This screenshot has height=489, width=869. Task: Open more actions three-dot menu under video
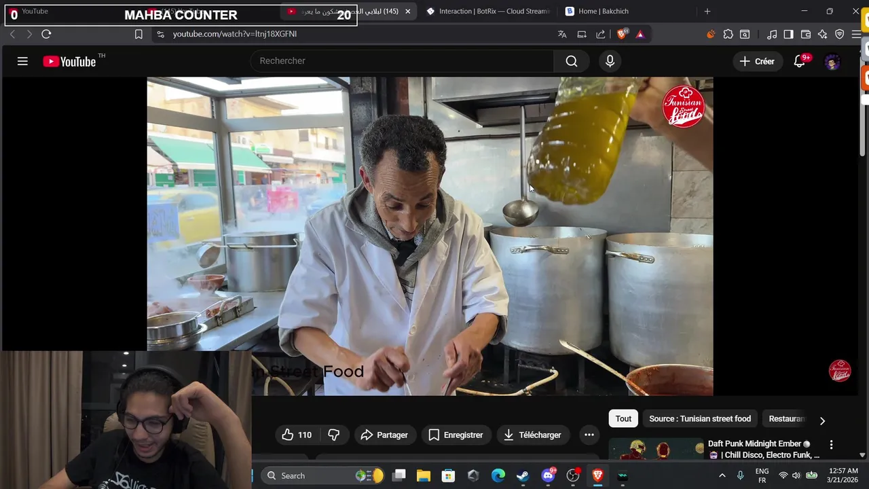click(589, 435)
